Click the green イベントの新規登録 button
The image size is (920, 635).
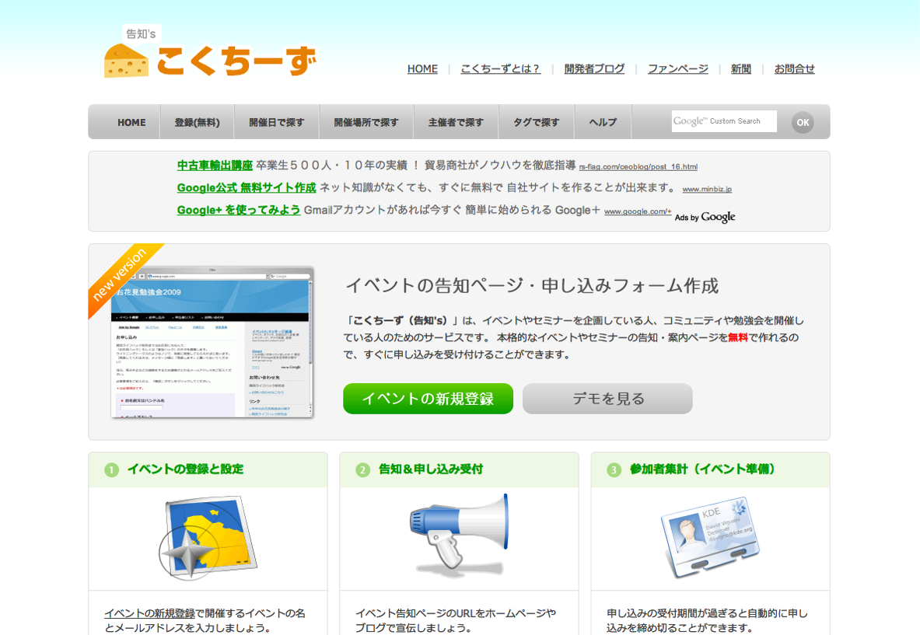click(x=428, y=399)
